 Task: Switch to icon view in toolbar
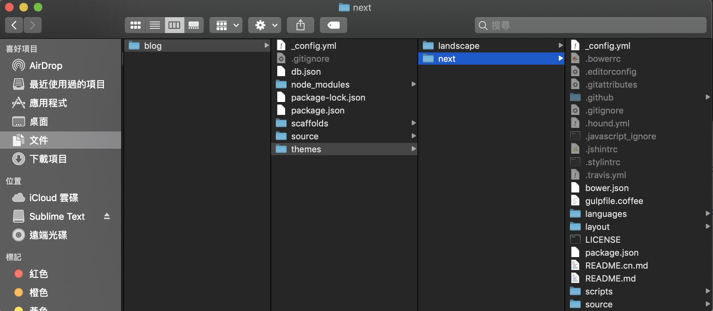coord(135,25)
